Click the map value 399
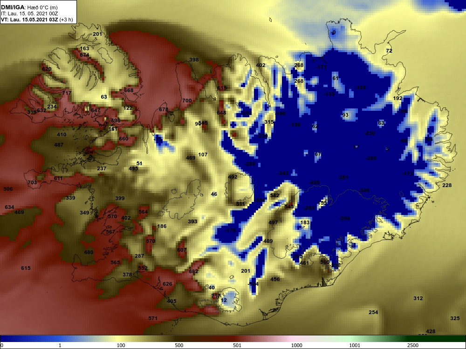466x349 pixels. coord(120,198)
